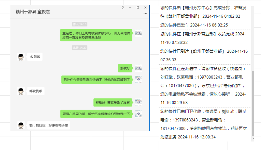Click contact avatar beside 都收到啦 message
Viewport: 261px width, 150px height.
pyautogui.click(x=21, y=91)
